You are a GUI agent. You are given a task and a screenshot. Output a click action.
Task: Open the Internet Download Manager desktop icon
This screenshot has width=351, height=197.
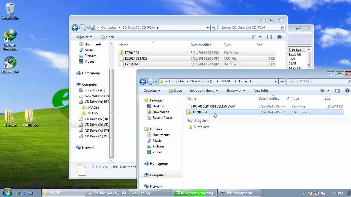[x=10, y=40]
